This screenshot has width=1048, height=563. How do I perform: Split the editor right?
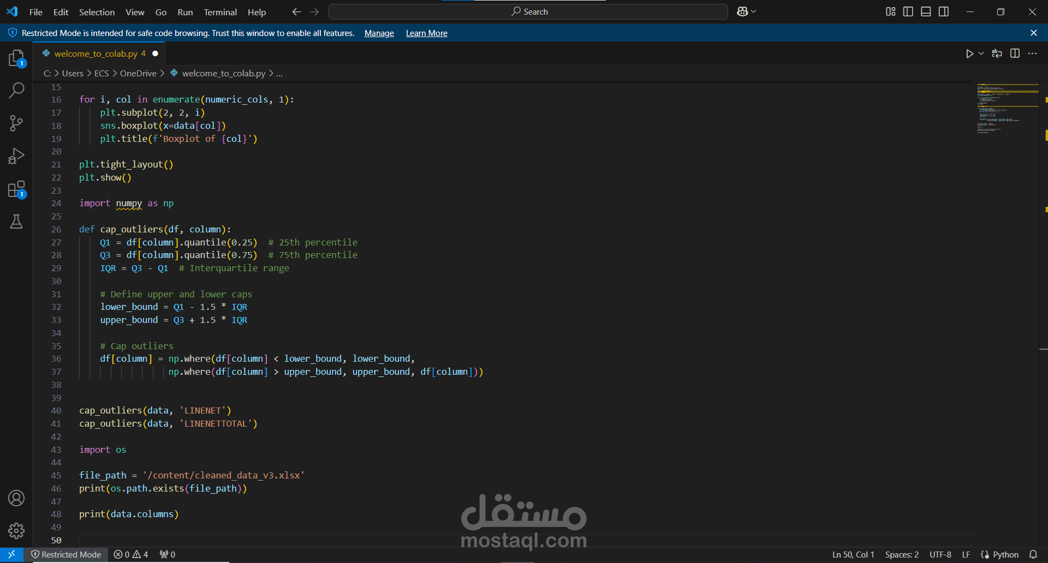tap(1015, 53)
